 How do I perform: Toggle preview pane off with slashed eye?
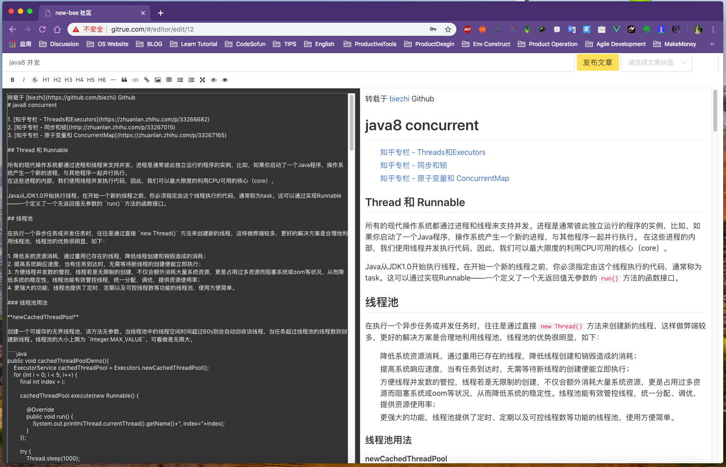(214, 80)
